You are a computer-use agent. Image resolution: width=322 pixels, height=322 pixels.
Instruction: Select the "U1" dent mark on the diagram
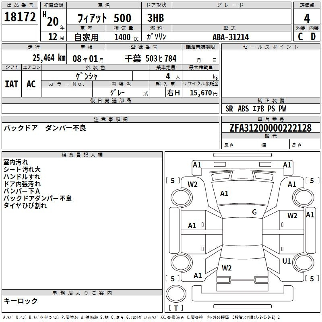287,261
